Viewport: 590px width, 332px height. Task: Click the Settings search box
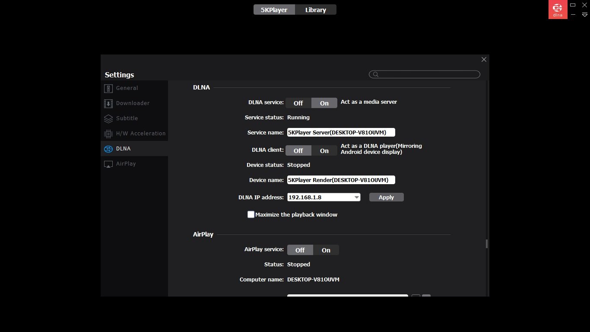click(425, 74)
